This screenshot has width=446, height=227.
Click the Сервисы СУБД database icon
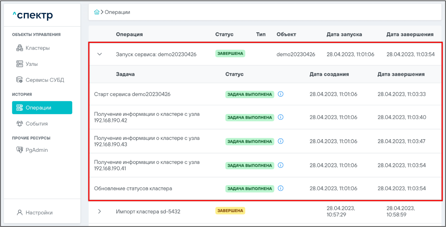[19, 80]
